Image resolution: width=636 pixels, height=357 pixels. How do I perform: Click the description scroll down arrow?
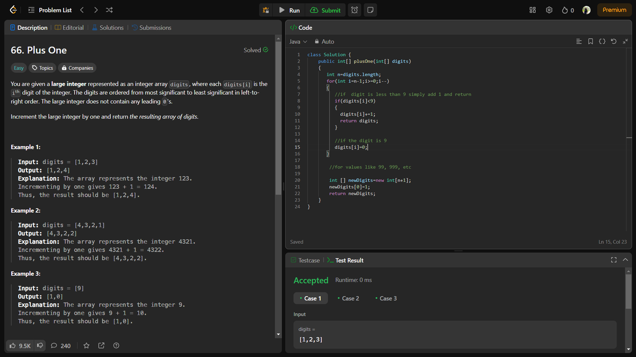point(278,335)
